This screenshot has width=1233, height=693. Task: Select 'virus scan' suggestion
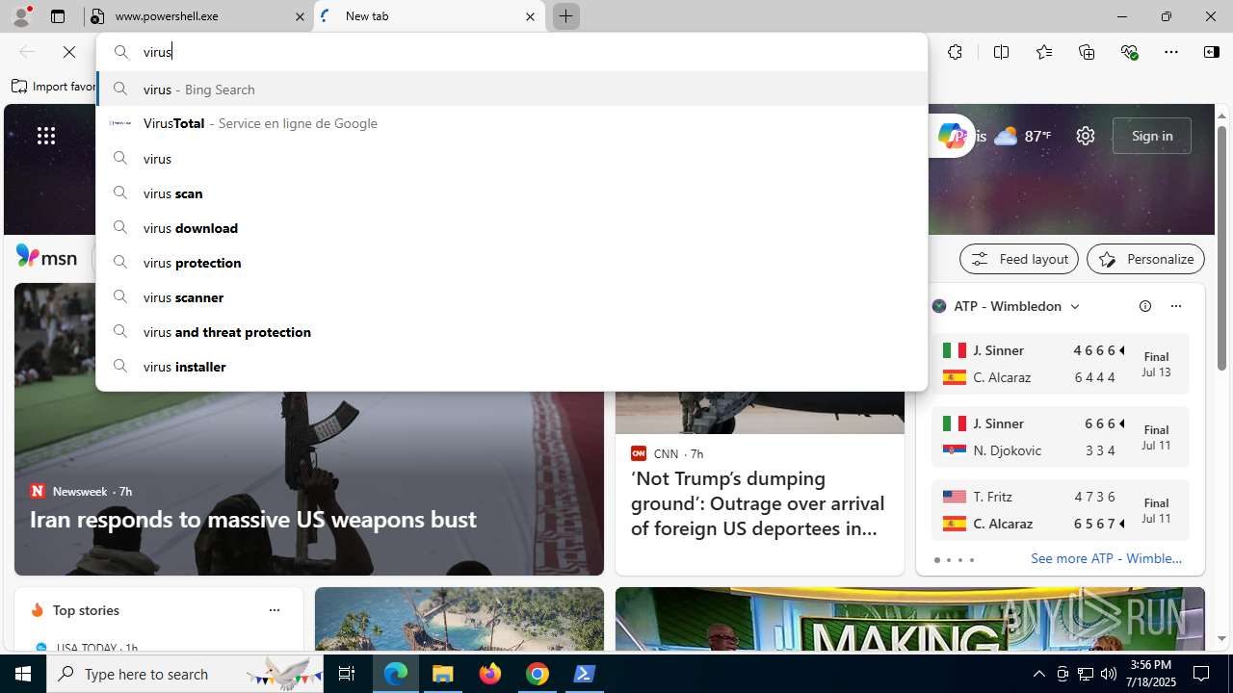click(512, 192)
